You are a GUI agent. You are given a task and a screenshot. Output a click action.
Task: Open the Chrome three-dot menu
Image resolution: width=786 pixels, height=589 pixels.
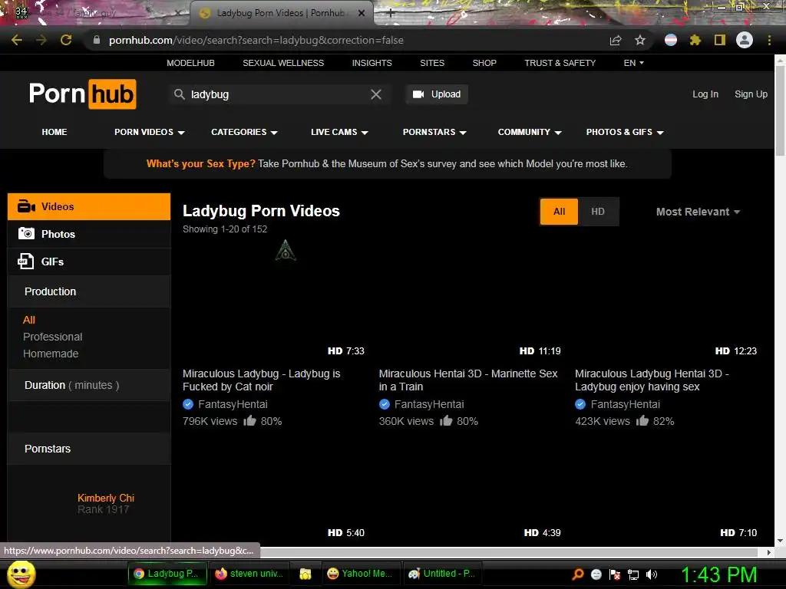coord(769,40)
